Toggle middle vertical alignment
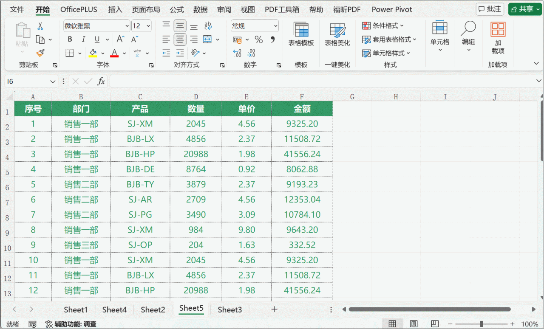The width and height of the screenshot is (544, 329). (180, 26)
